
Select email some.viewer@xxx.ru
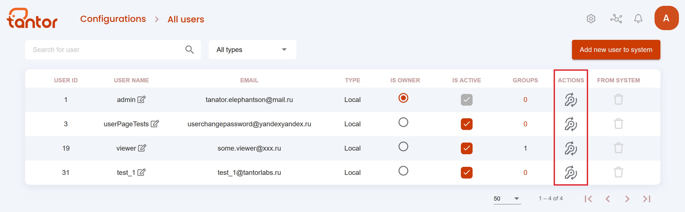pyautogui.click(x=249, y=148)
